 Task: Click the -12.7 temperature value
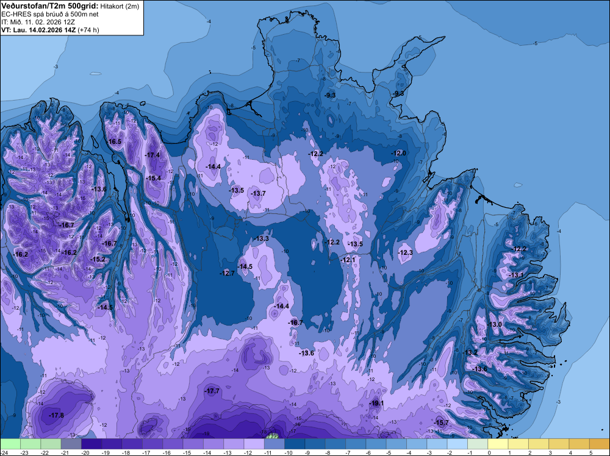click(227, 273)
